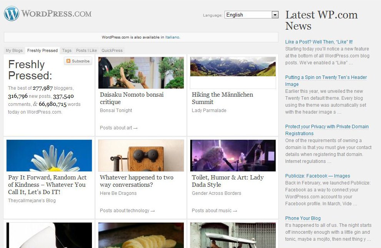
Task: Visit the Gender Across Borders blog
Action: (x=216, y=193)
